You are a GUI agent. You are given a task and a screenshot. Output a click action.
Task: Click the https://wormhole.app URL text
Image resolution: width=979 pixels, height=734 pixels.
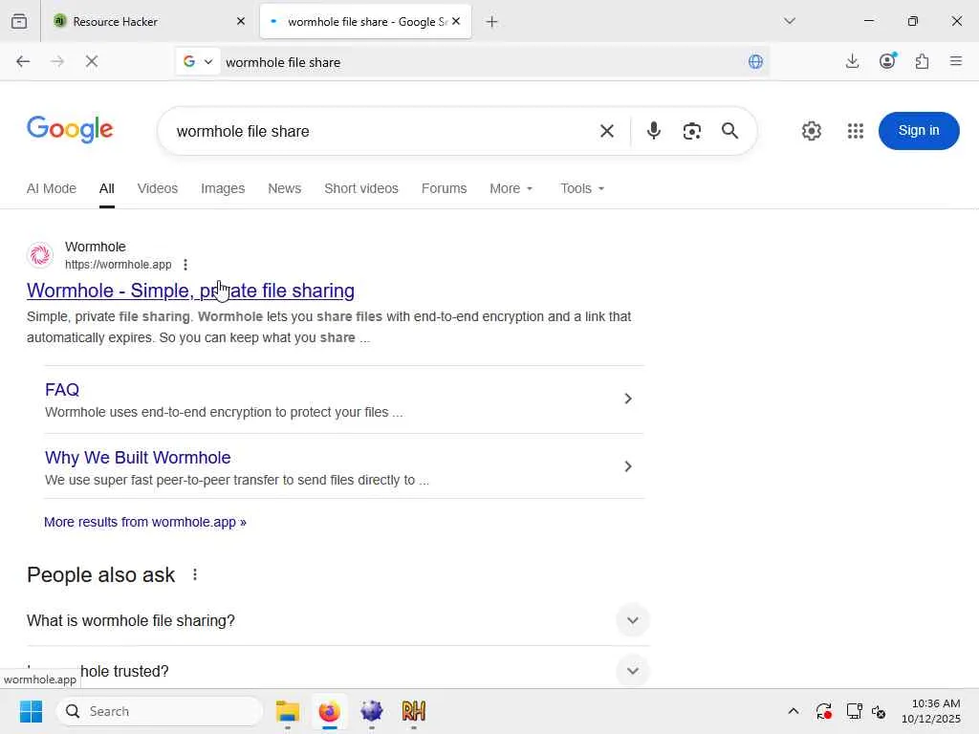click(x=118, y=265)
